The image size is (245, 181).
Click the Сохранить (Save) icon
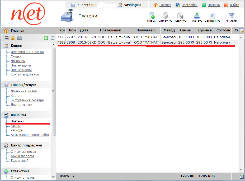[212, 16]
